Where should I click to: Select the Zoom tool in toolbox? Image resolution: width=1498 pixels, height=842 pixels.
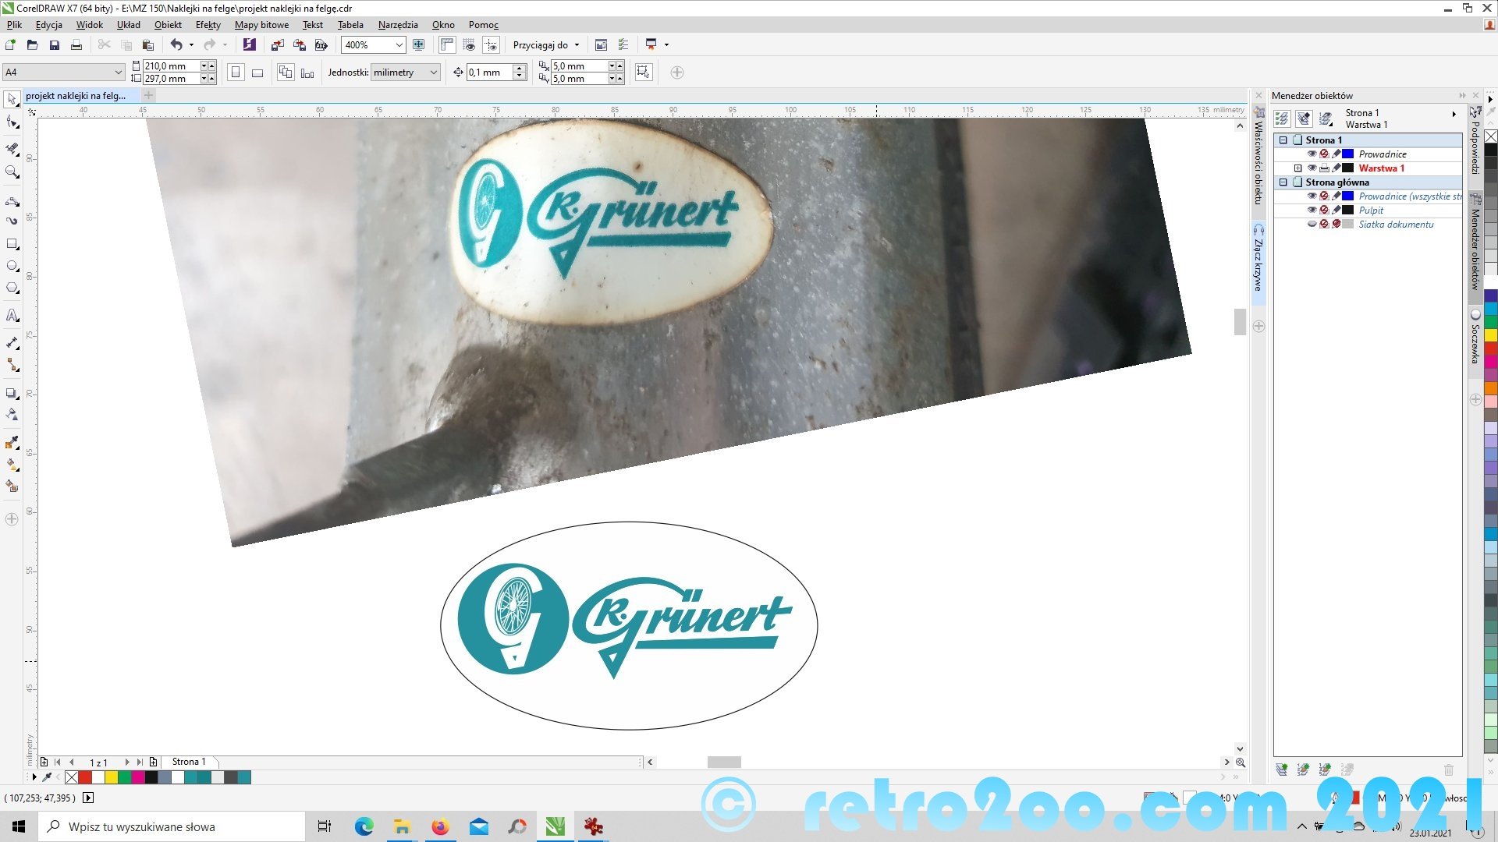[12, 172]
